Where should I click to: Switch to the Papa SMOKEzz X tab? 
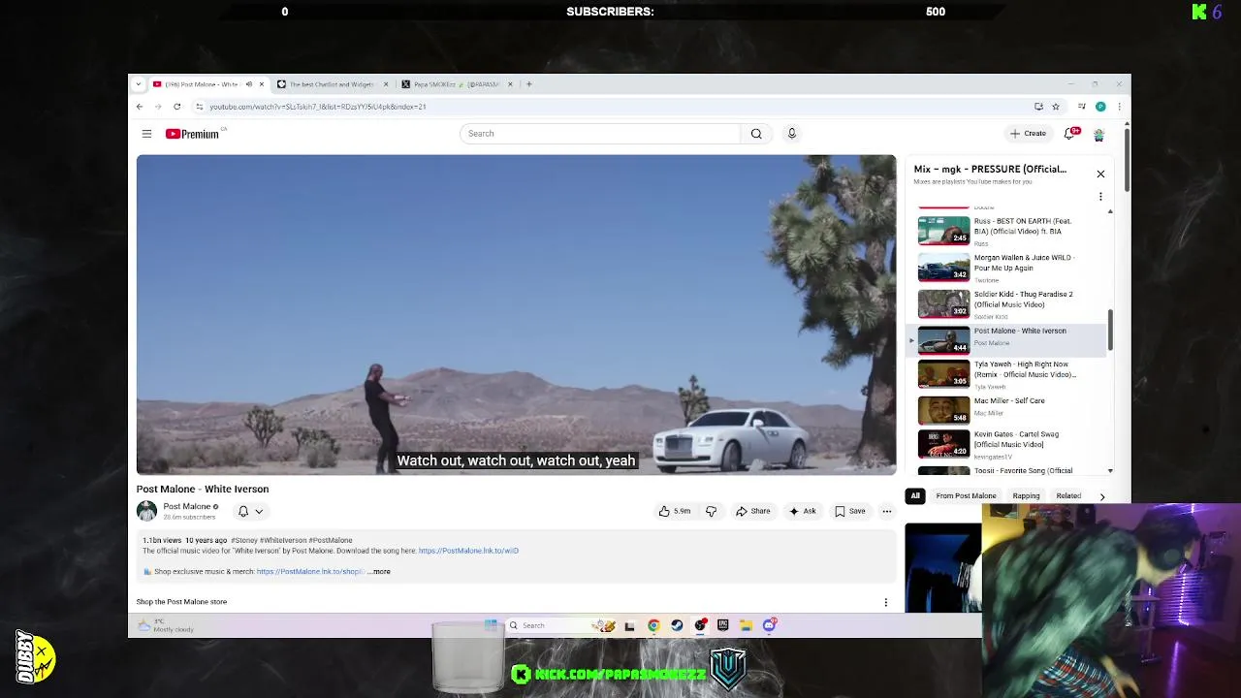456,84
